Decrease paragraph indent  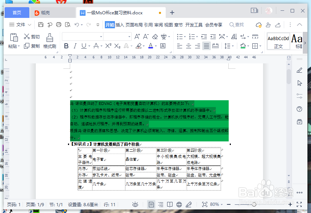tap(204, 37)
